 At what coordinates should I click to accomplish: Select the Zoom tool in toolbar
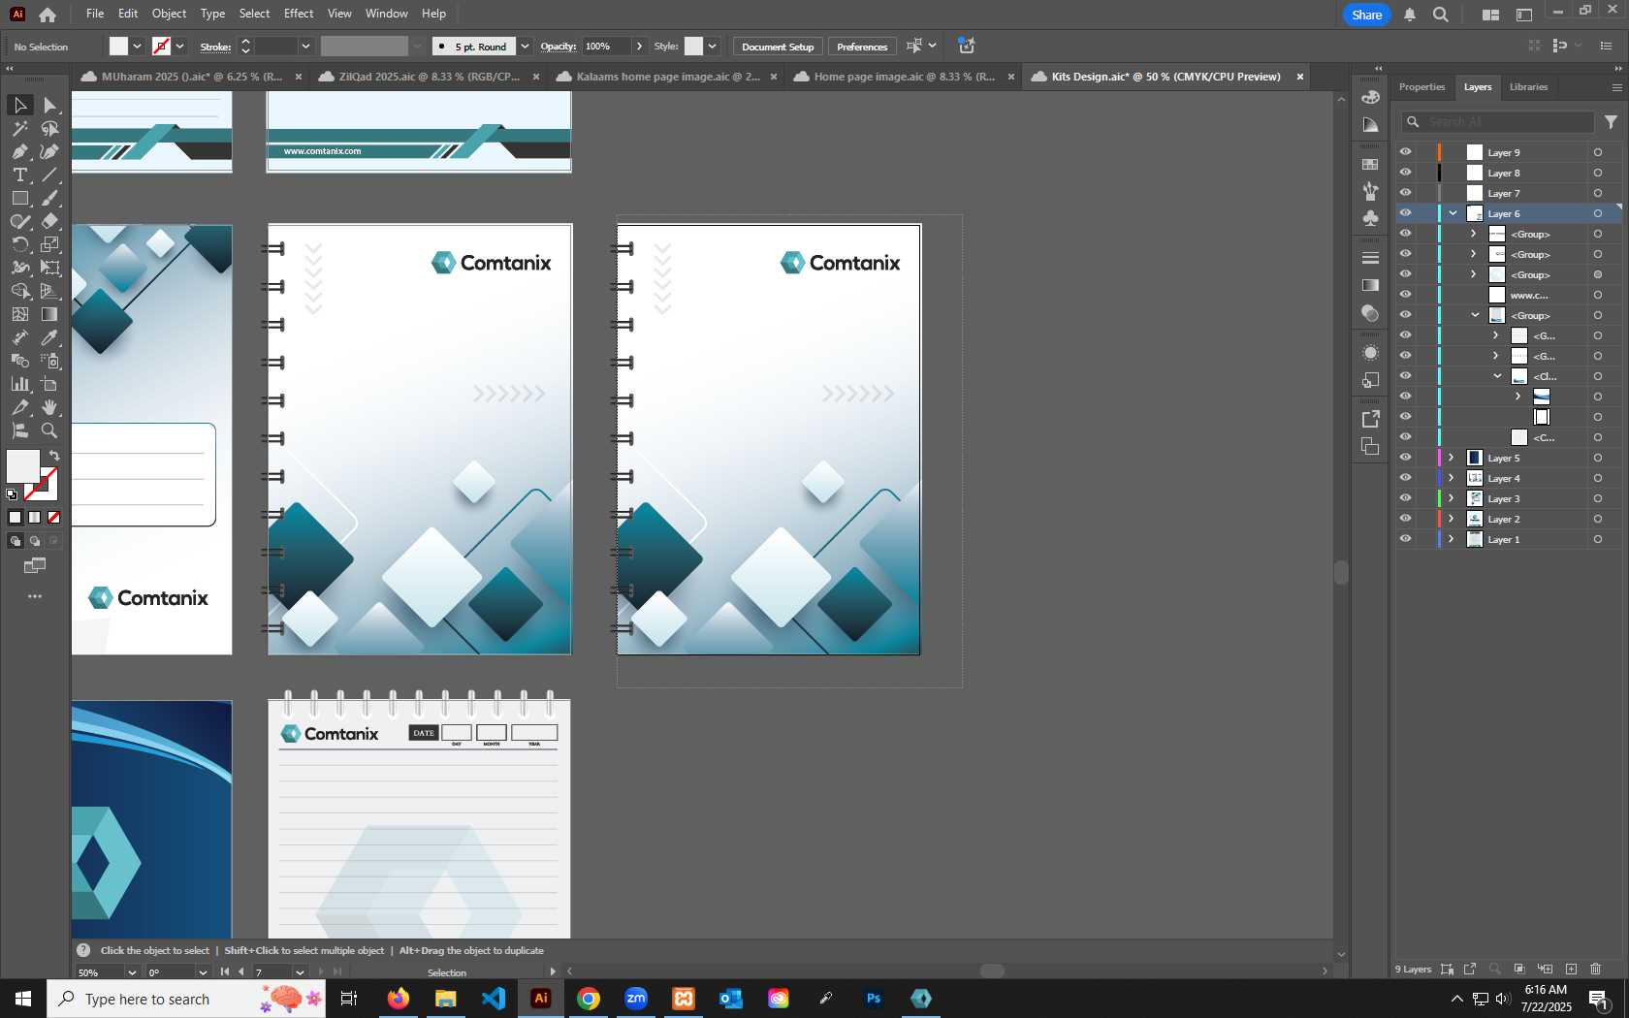click(x=50, y=430)
